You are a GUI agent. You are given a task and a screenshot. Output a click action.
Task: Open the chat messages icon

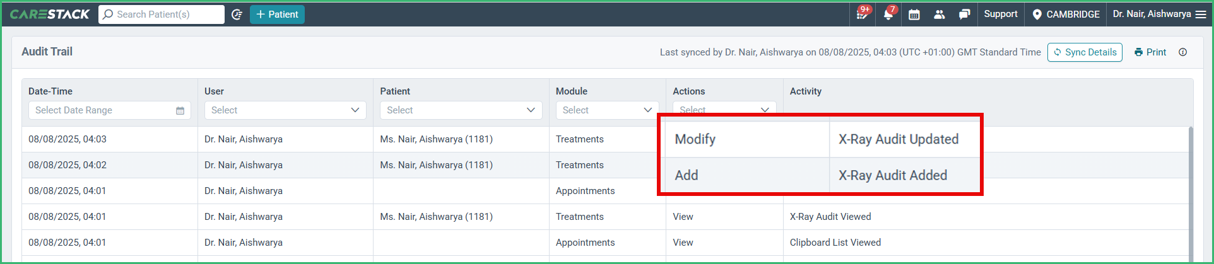pos(964,14)
